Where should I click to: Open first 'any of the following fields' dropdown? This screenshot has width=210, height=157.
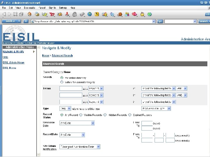(158, 88)
